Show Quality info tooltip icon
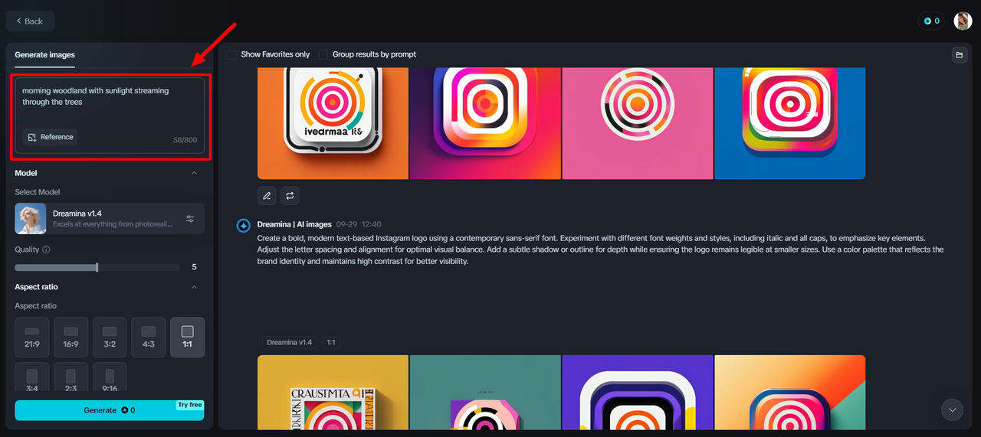 point(46,249)
